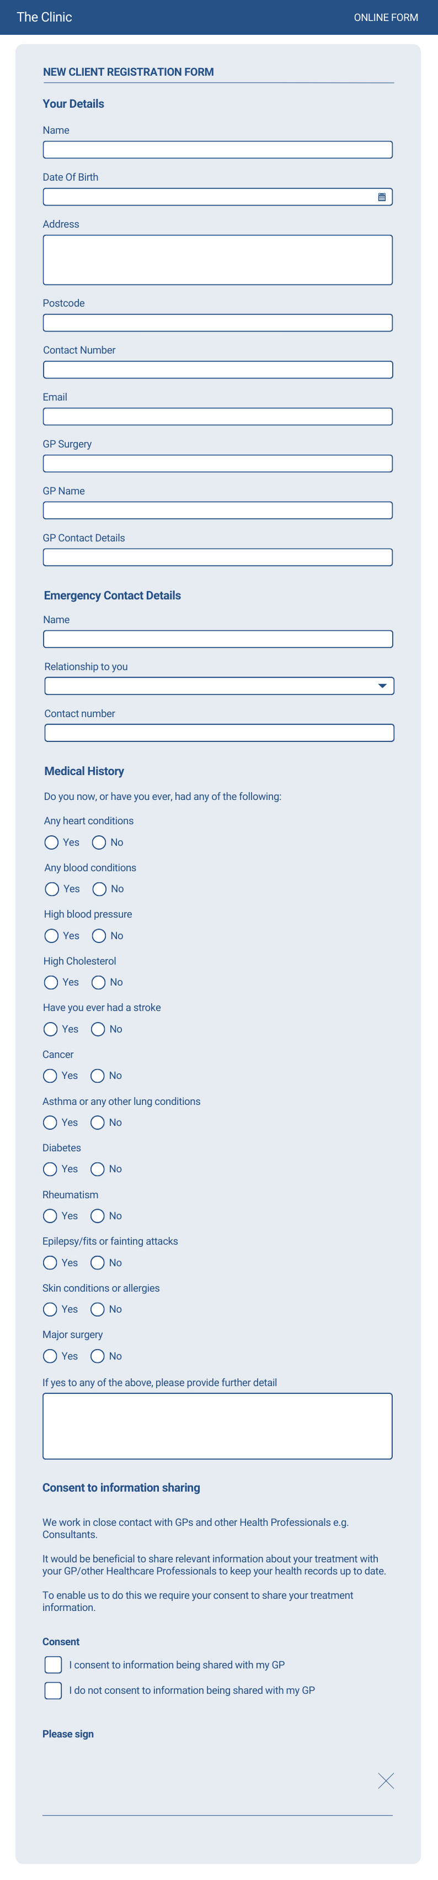Choose No for High Cholesterol
438x1880 pixels.
tap(98, 983)
